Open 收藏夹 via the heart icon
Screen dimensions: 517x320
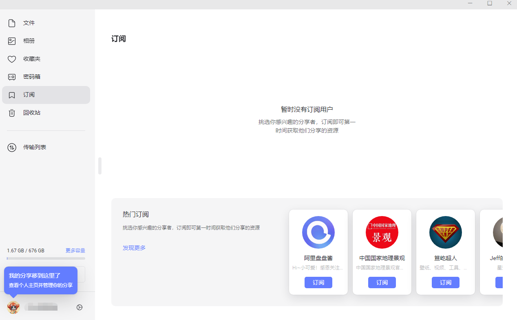coord(11,59)
